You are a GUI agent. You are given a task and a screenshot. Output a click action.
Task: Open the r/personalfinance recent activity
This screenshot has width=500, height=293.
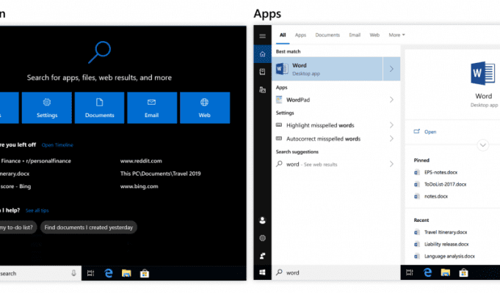(x=35, y=161)
